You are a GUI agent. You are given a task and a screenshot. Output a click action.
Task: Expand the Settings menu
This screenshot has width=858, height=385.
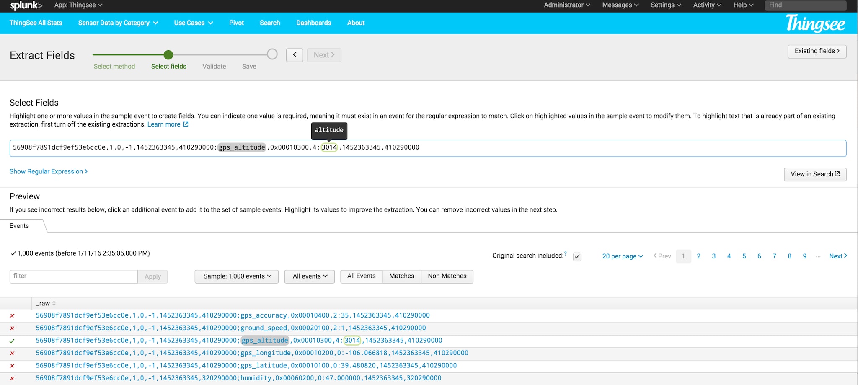coord(666,5)
